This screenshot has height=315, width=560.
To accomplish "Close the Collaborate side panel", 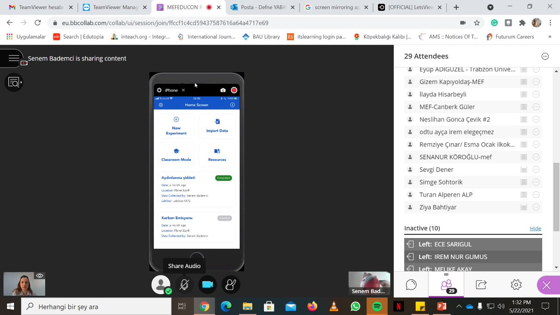I will 548,285.
